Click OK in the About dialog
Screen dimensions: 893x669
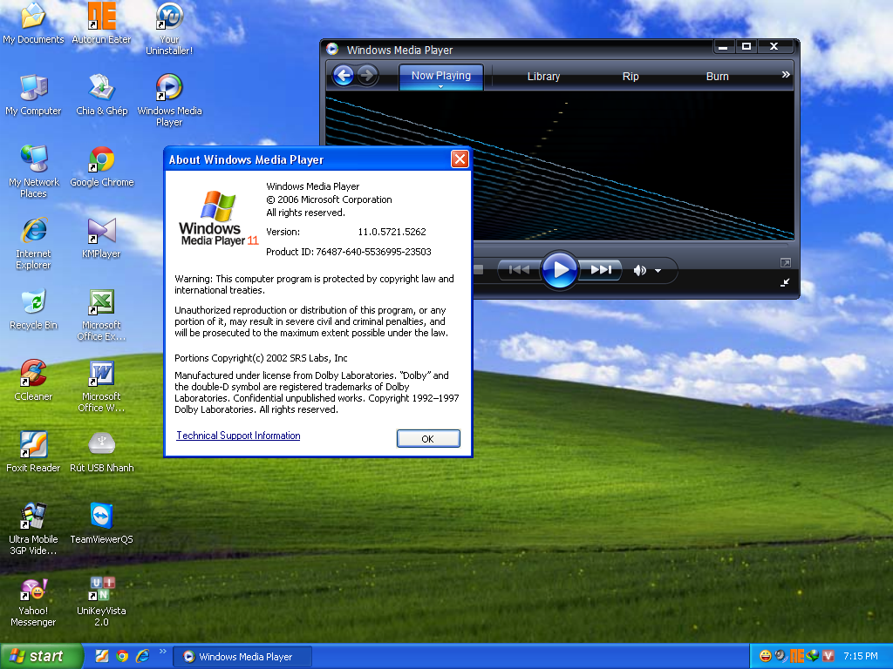(x=428, y=439)
